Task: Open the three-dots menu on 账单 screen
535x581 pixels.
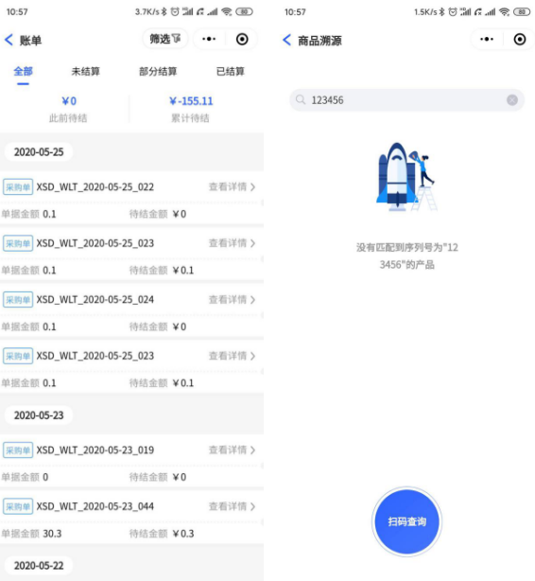Action: click(x=209, y=39)
